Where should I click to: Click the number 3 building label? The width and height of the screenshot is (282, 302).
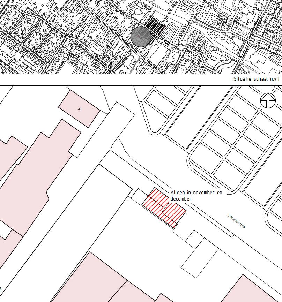point(79,108)
